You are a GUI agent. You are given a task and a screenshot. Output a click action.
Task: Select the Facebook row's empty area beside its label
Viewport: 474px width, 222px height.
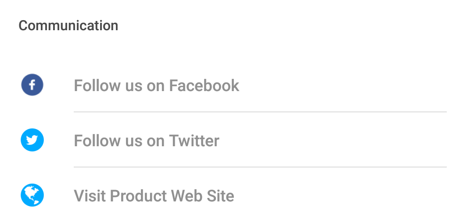point(343,85)
